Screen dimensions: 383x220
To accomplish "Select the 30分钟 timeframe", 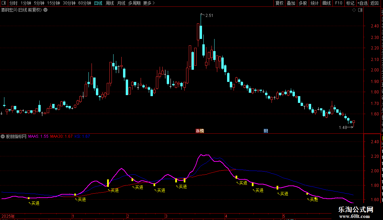I will (x=69, y=3).
